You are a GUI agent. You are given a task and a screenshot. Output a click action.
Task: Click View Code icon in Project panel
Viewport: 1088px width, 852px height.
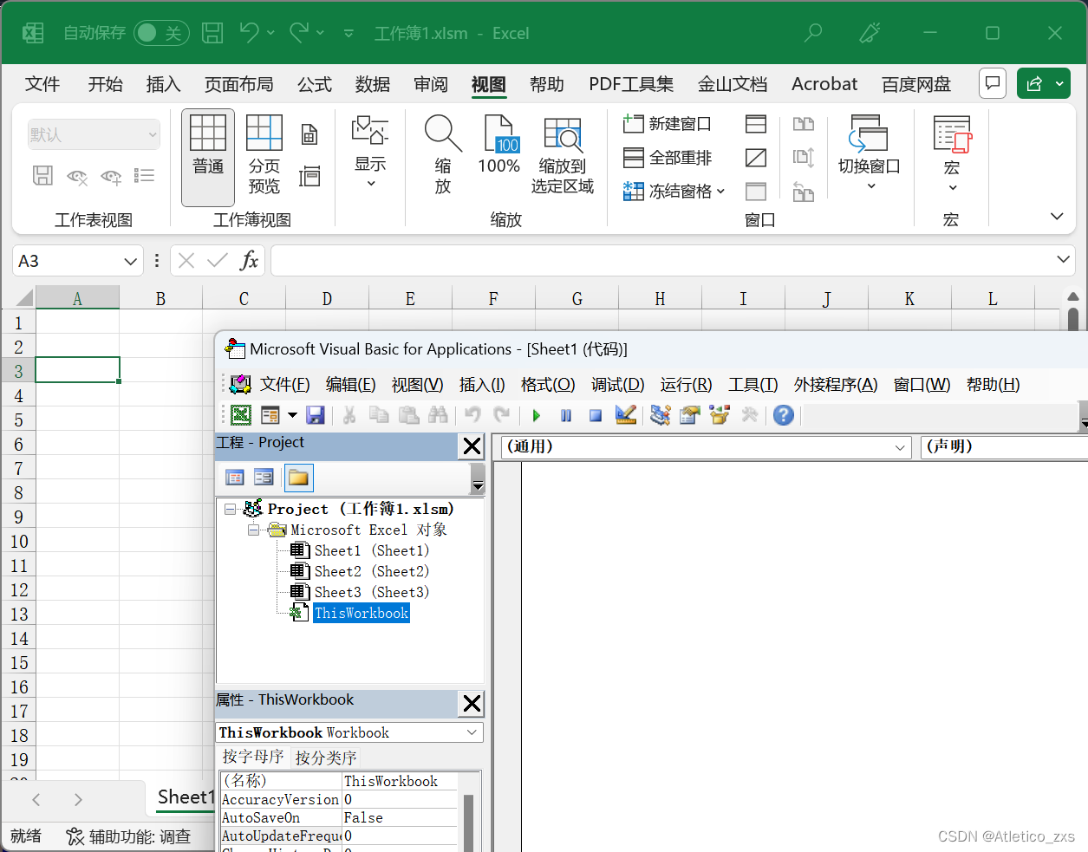point(235,478)
